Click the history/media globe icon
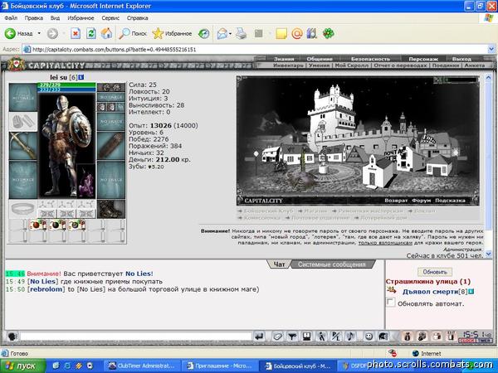498x373 pixels. point(203,33)
